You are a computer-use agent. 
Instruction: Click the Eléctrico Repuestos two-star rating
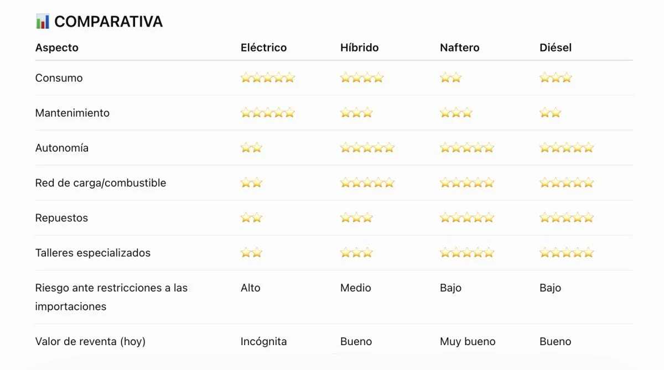click(x=251, y=218)
